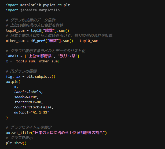Click the 'labels = [' assignment line
Screen dimensions: 165x149
point(42,56)
